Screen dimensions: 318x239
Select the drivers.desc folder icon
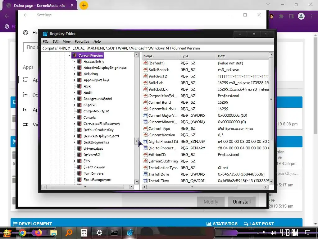(x=79, y=148)
